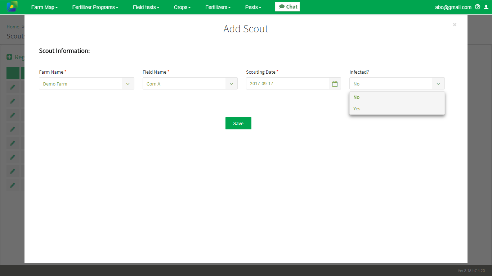Click the Chat button

(287, 7)
